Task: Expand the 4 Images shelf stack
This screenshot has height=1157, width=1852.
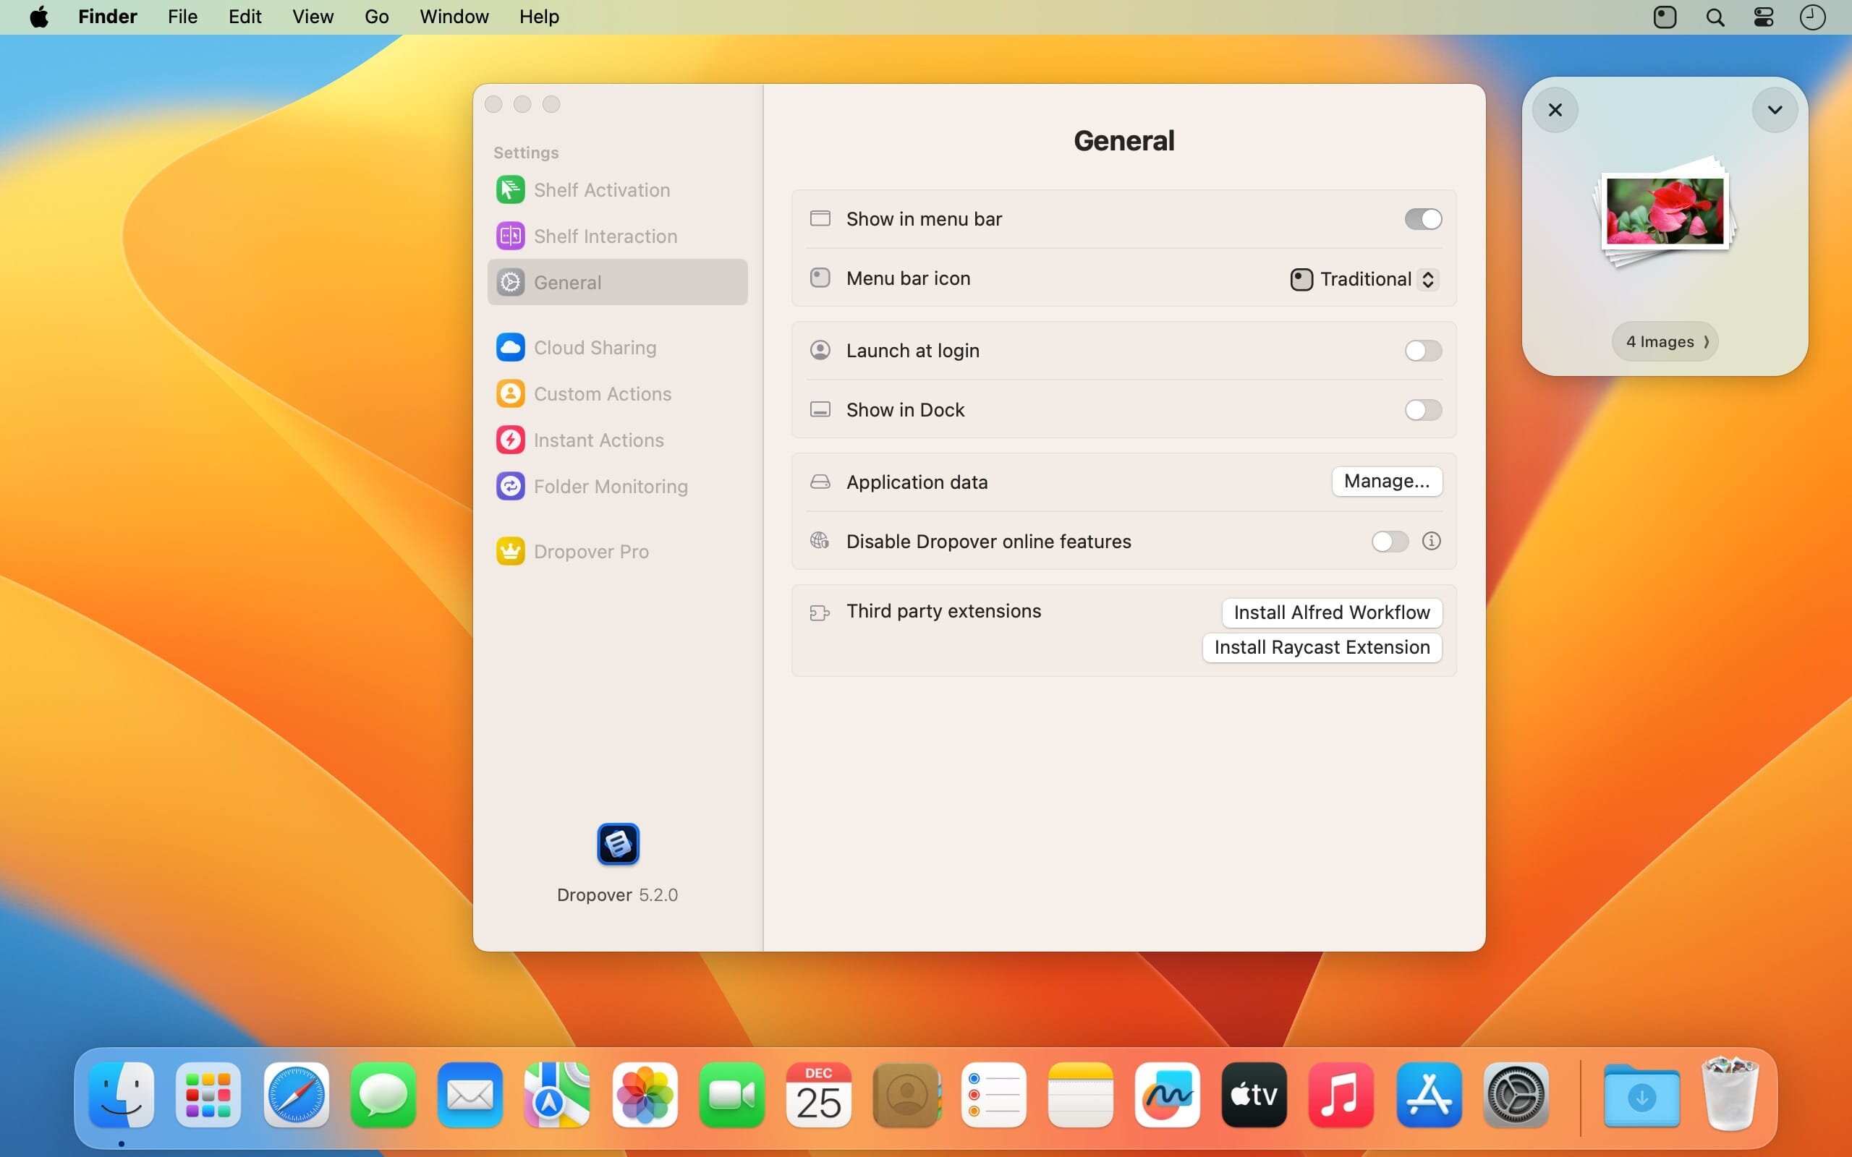Action: click(1665, 341)
